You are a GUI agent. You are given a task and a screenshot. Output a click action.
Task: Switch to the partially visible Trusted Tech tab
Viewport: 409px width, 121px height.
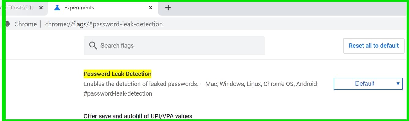coord(23,8)
